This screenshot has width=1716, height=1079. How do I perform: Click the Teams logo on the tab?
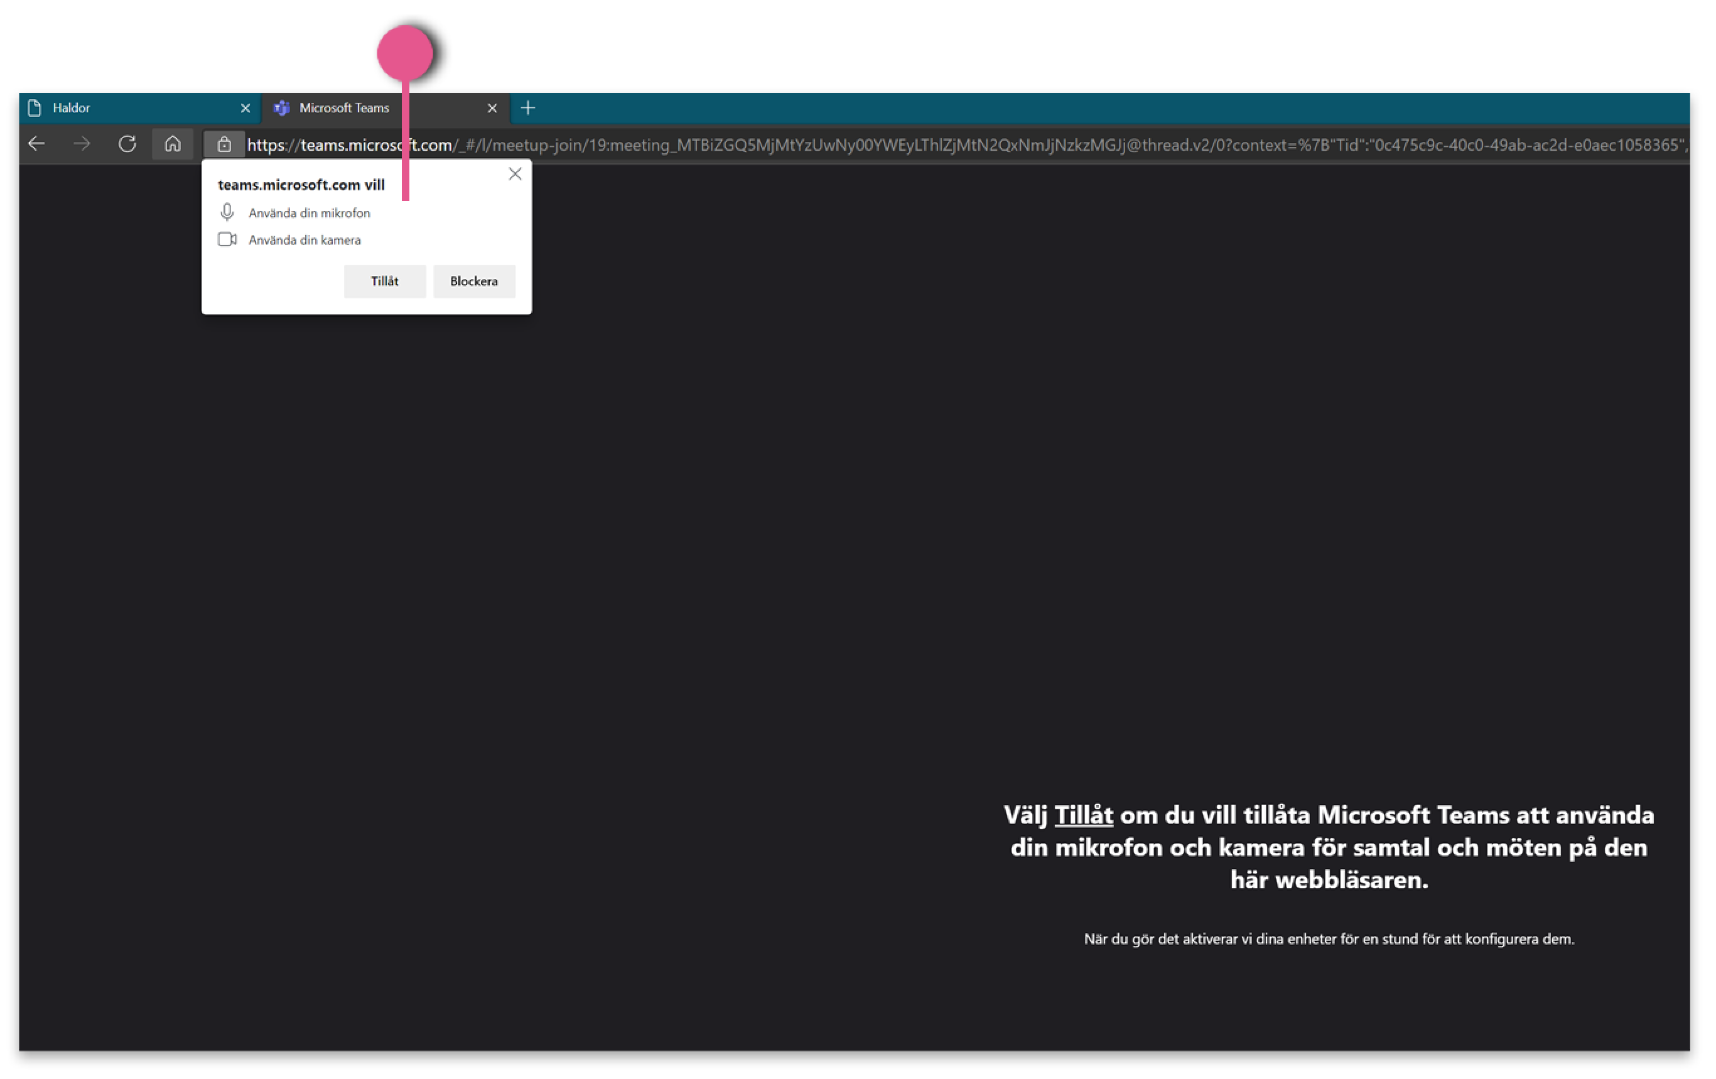pyautogui.click(x=282, y=108)
